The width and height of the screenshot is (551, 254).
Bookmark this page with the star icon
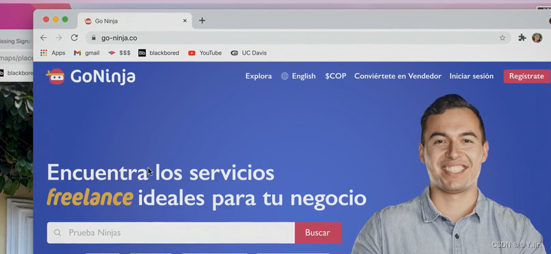pos(502,38)
